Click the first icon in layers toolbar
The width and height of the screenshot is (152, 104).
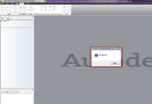coord(2,92)
